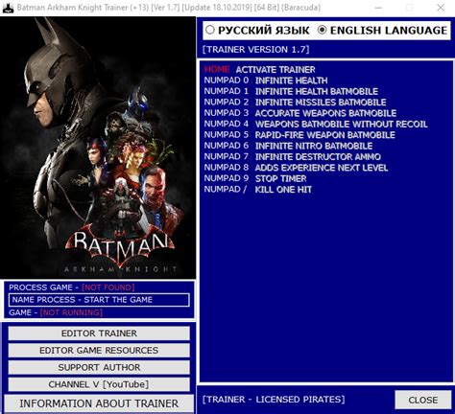This screenshot has height=414, width=455.
Task: Click the Batman Arkham Knight cover image
Action: pyautogui.click(x=98, y=148)
